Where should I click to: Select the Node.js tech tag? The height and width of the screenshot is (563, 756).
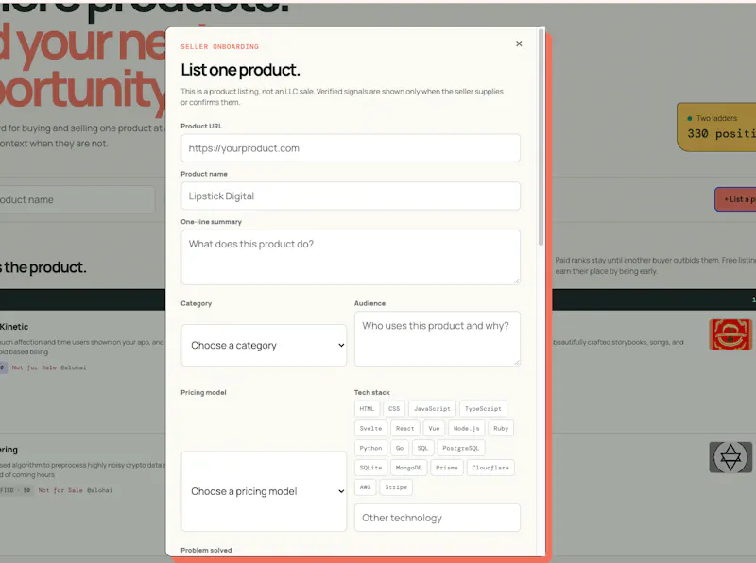point(466,428)
